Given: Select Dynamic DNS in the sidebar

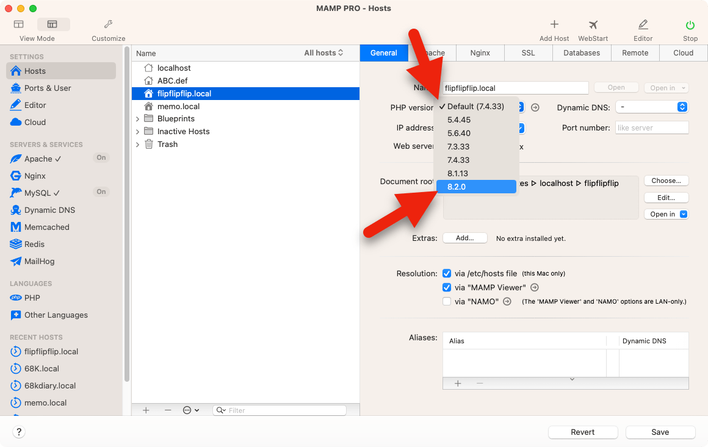Looking at the screenshot, I should click(49, 210).
